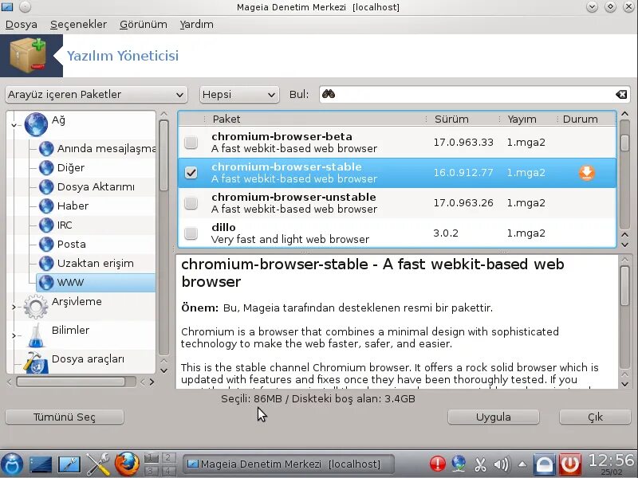Open the Arayüz içeren Paketler dropdown
Screen dimensions: 638x478
(x=96, y=95)
